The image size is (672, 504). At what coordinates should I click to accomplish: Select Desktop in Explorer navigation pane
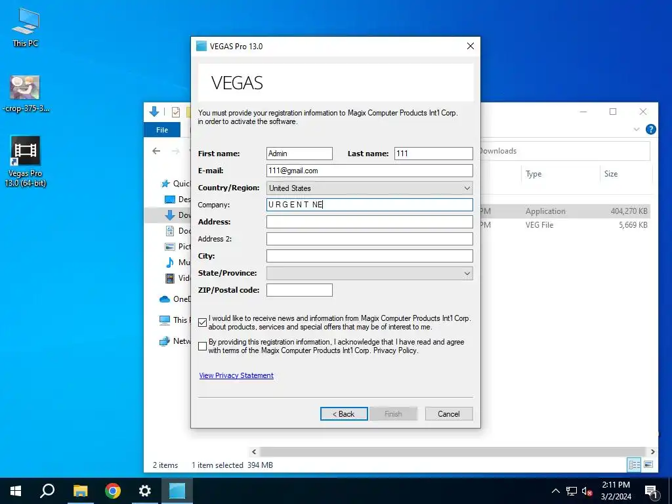[x=177, y=199]
